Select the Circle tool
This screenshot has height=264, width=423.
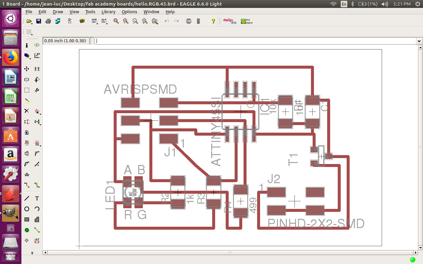click(27, 209)
